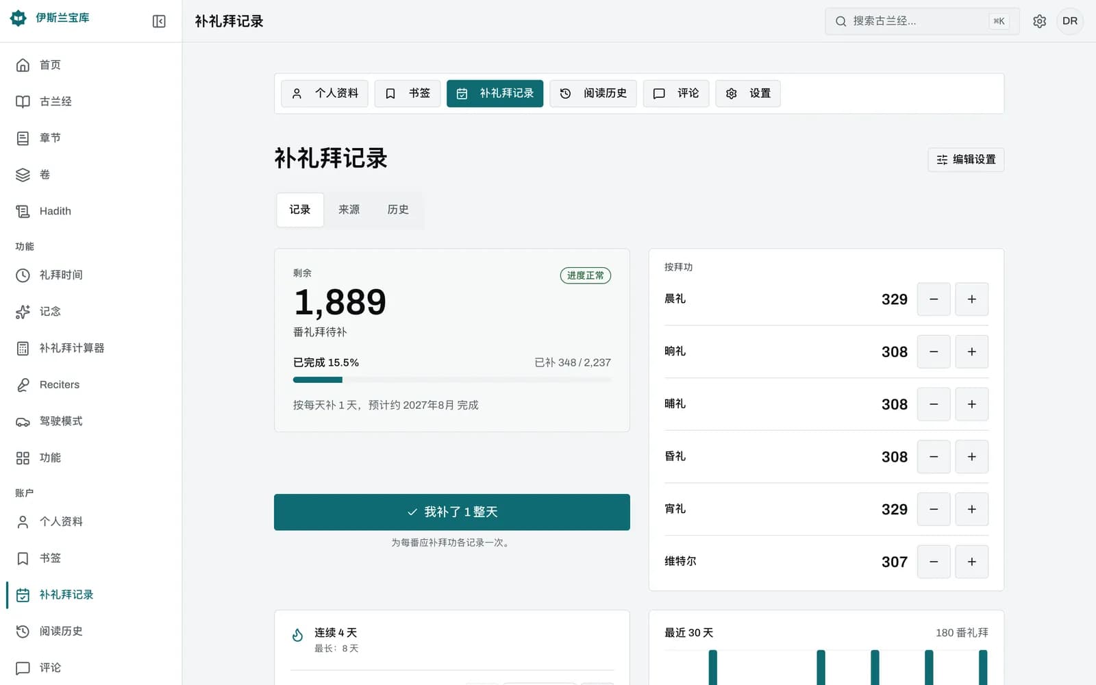This screenshot has height=685, width=1096.
Task: Click the 伊斯兰宝库 logo
Action: point(50,18)
